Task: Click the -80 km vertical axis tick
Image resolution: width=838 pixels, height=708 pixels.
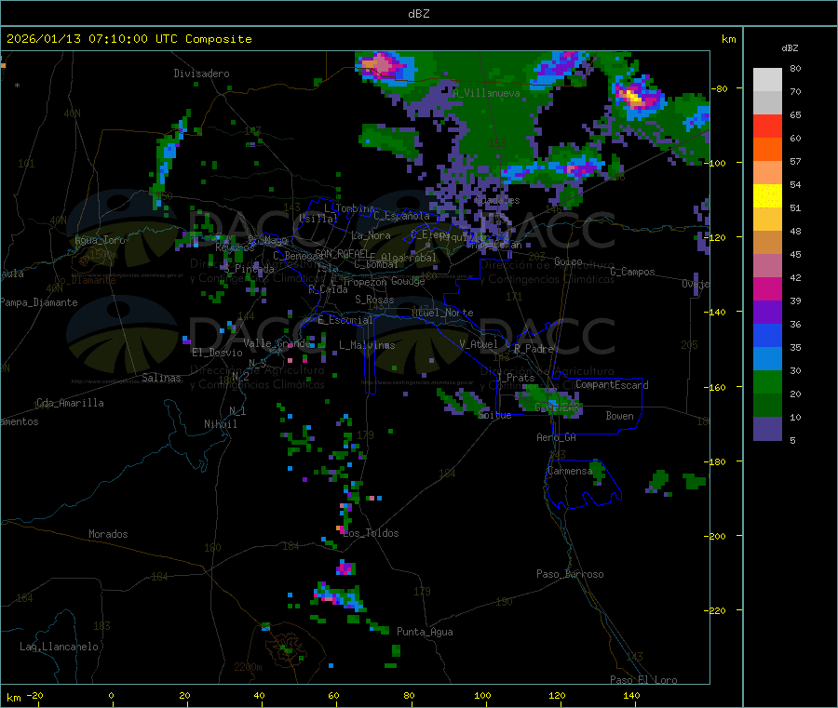Action: pyautogui.click(x=719, y=88)
